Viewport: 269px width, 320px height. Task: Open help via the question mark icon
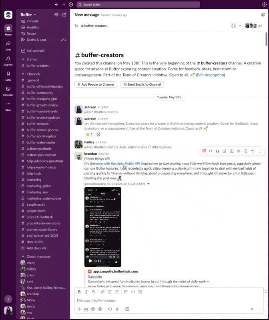264,4
